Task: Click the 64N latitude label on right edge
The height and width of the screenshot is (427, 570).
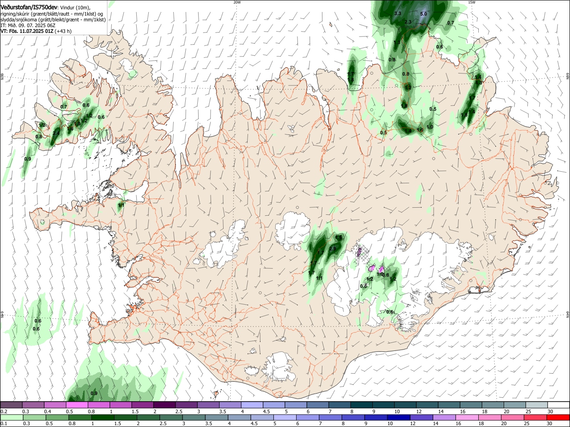Action: pos(568,314)
